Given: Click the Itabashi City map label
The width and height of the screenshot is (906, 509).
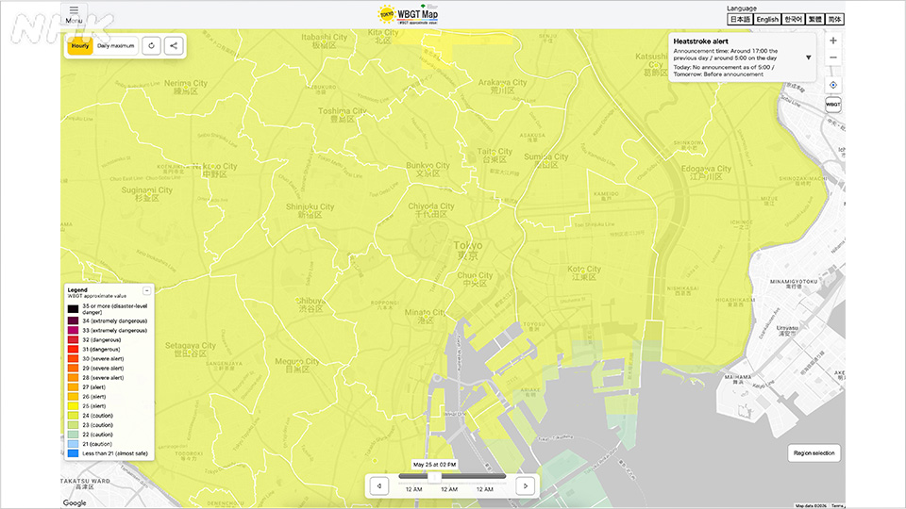Looking at the screenshot, I should (x=324, y=41).
